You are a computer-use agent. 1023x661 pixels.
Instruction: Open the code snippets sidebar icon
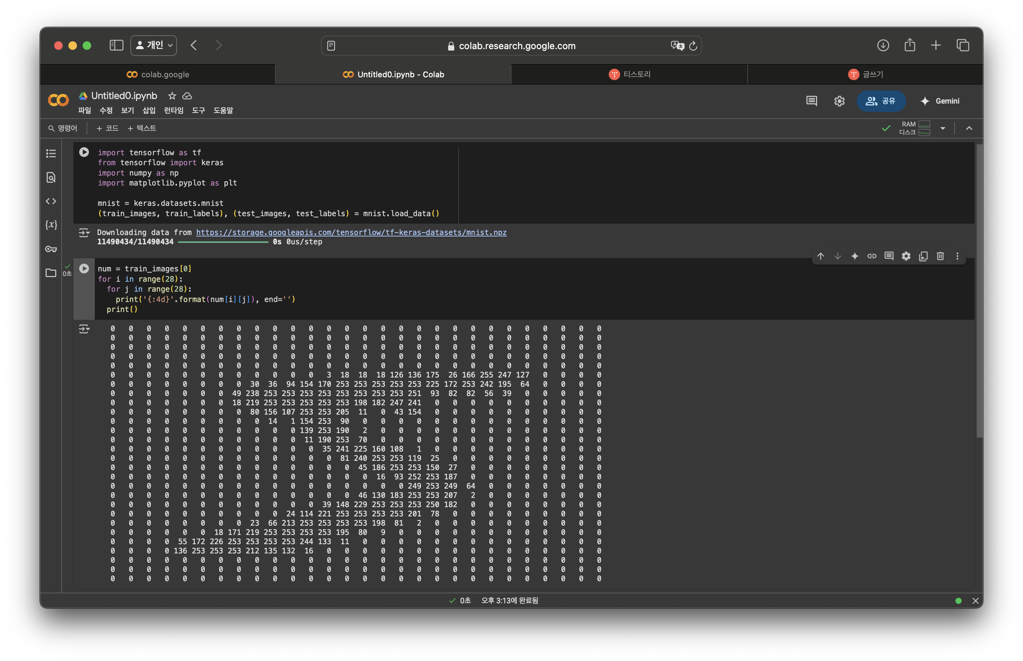pos(51,201)
